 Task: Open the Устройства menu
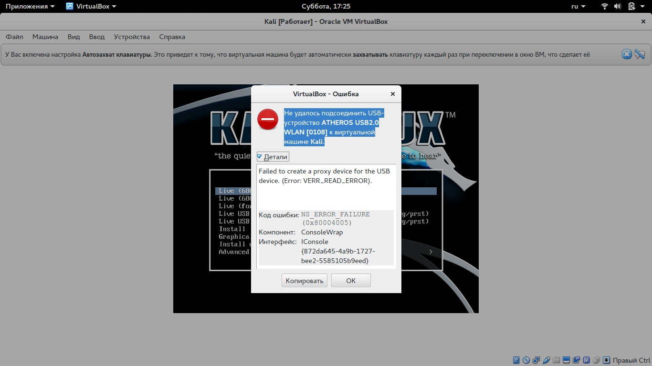click(132, 37)
